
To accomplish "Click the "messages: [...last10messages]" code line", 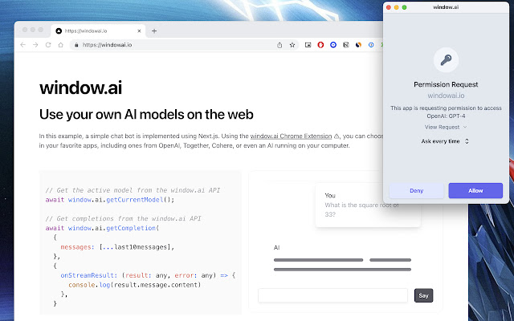I will tap(117, 247).
